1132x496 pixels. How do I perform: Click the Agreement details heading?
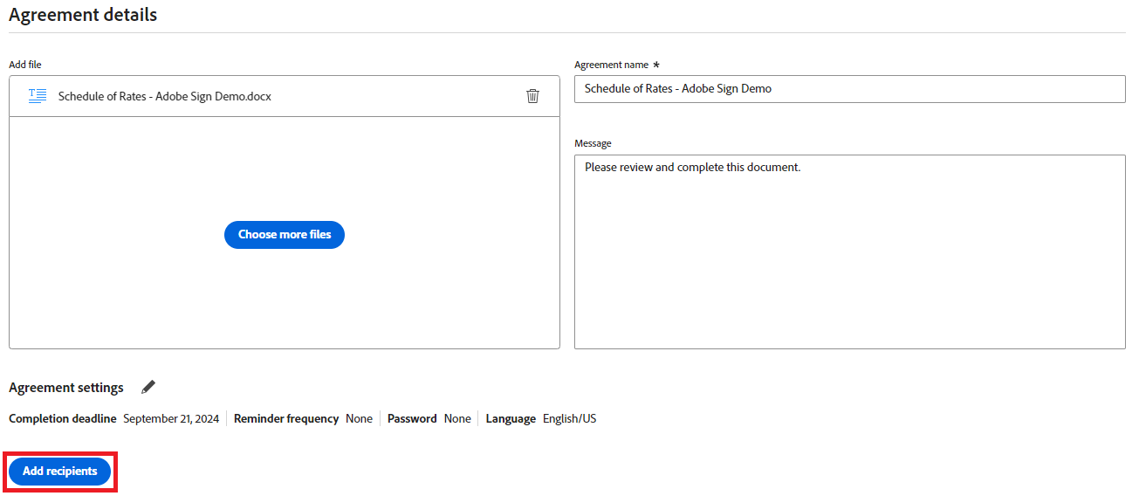click(x=83, y=15)
